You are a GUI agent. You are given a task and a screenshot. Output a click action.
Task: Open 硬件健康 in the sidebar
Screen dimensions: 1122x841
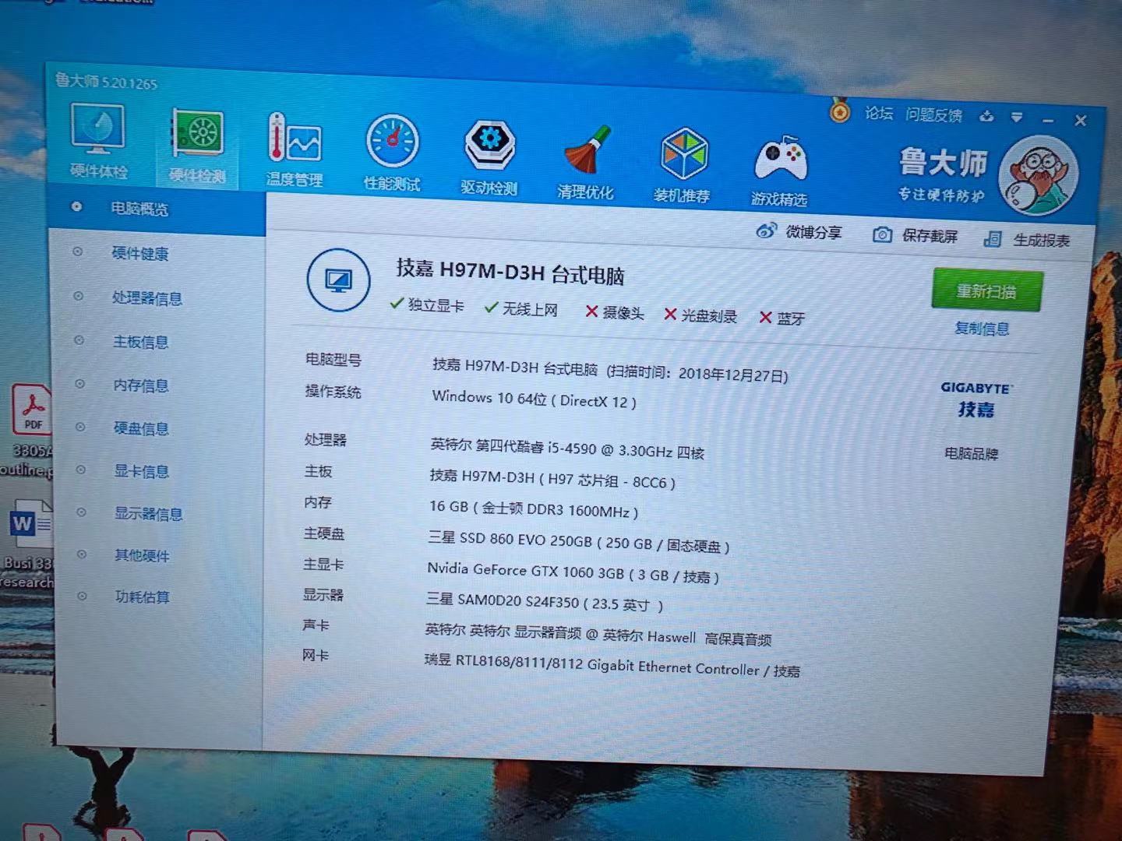click(140, 253)
